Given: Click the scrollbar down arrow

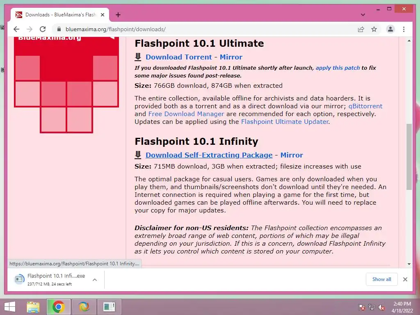Looking at the screenshot, I should point(409,264).
